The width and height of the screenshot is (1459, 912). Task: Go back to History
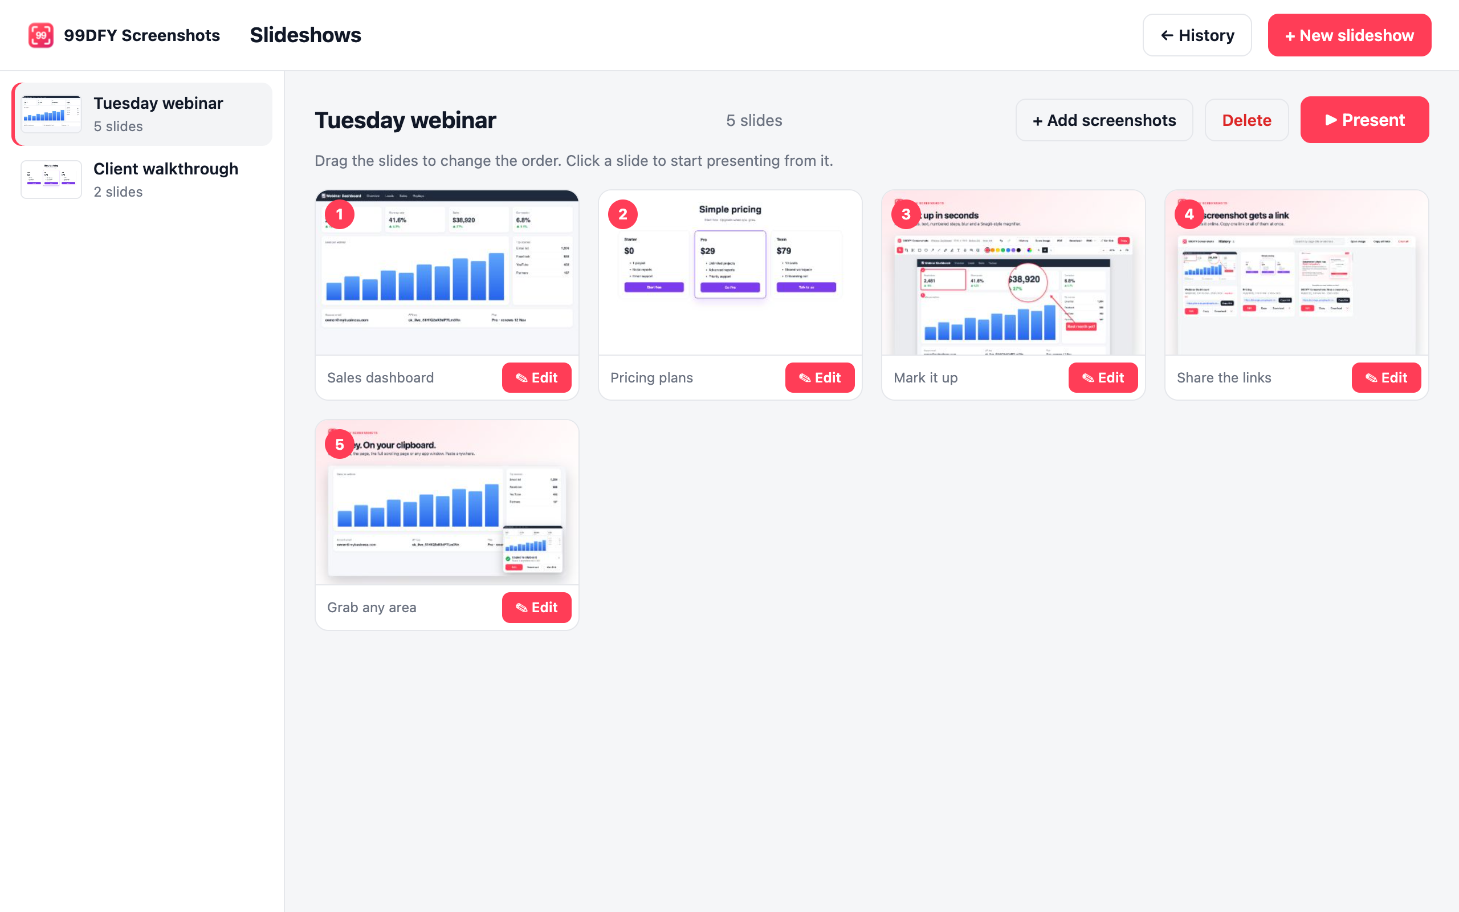pos(1197,35)
